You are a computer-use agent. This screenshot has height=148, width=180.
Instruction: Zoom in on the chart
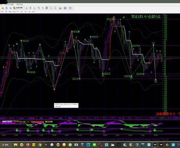click(39, 8)
